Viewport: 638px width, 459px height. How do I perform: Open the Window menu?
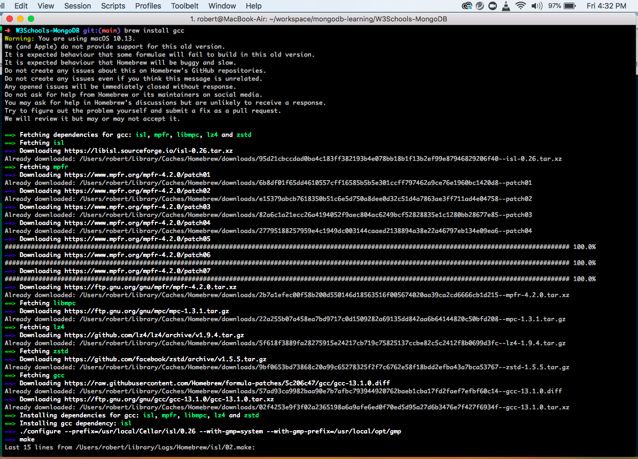(222, 6)
